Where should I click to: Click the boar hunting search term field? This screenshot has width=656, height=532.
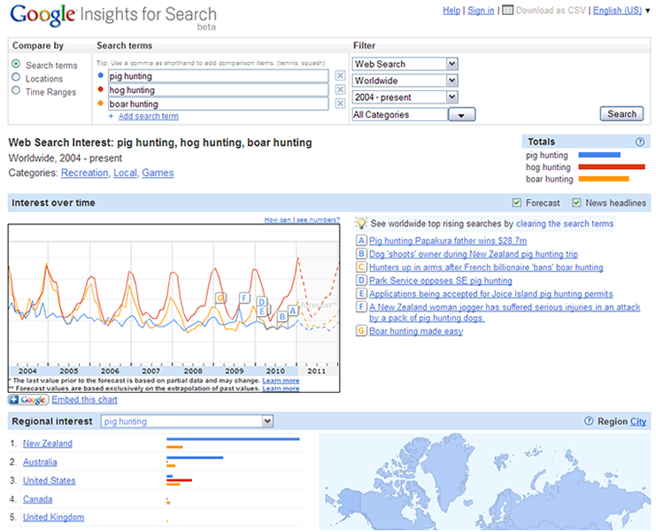218,104
